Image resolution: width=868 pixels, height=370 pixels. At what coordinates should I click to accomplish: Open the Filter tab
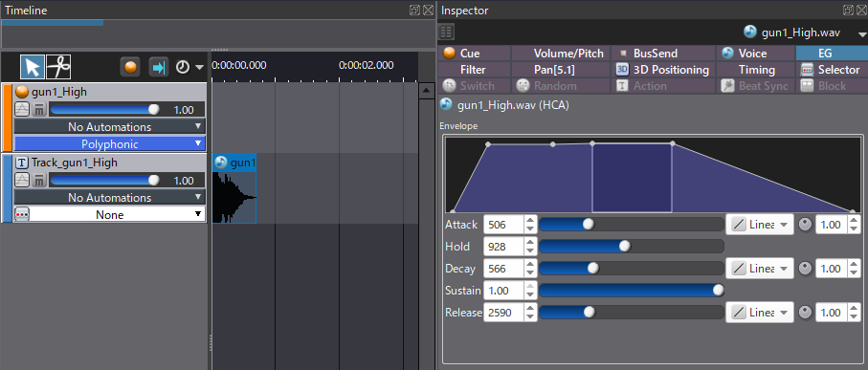point(474,70)
